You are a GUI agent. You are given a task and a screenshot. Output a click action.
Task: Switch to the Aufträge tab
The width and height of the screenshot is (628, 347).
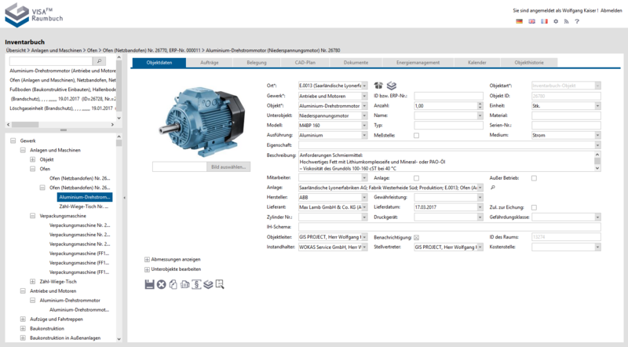(x=209, y=63)
